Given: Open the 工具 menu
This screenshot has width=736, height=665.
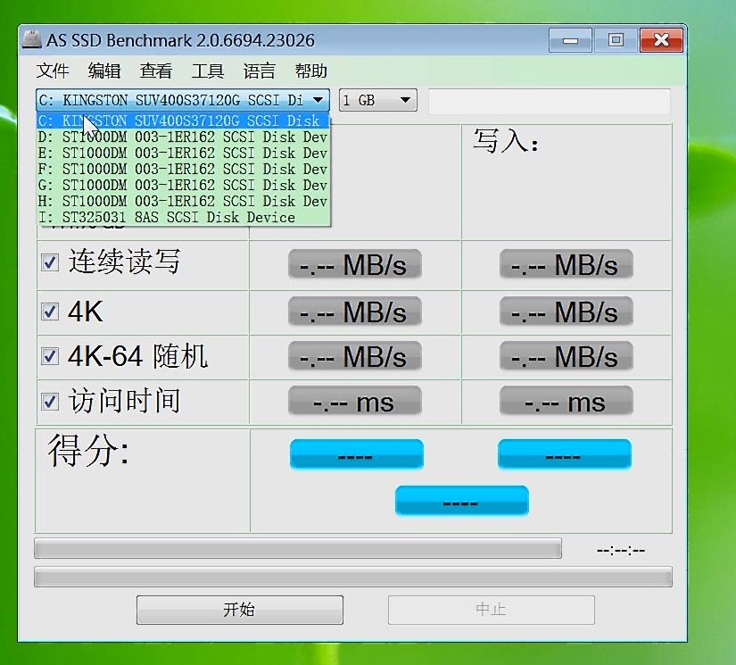Looking at the screenshot, I should (x=207, y=71).
